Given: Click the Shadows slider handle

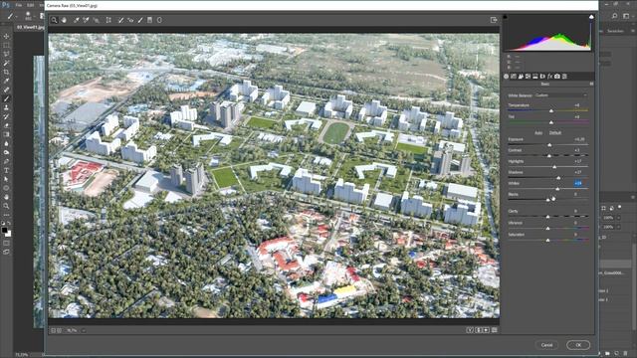Looking at the screenshot, I should (x=558, y=178).
